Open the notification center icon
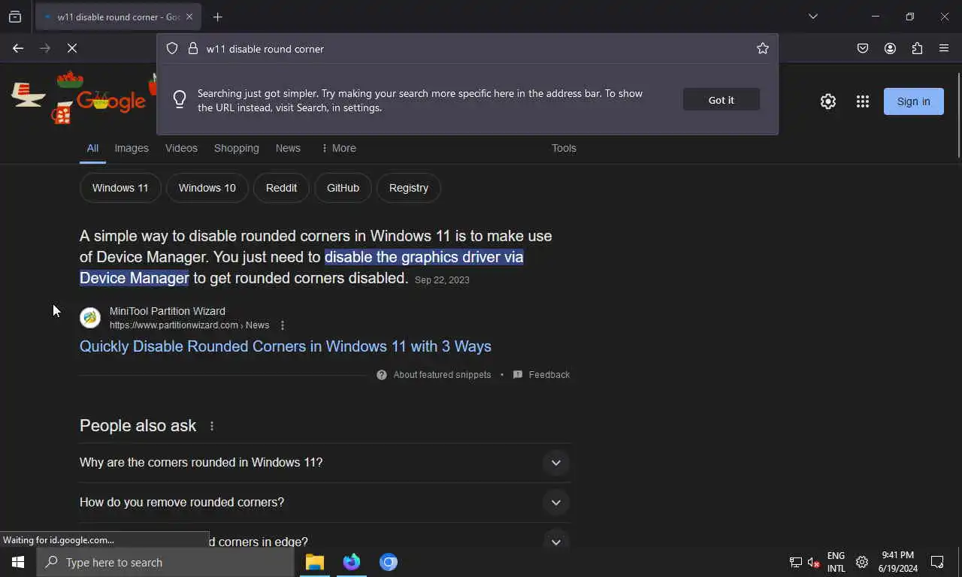Viewport: 962px width, 577px height. point(937,562)
